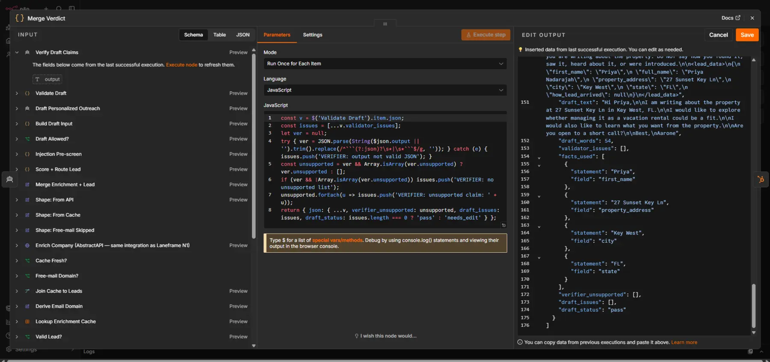Click the Lookup Enrichment Cache table icon

pos(27,322)
